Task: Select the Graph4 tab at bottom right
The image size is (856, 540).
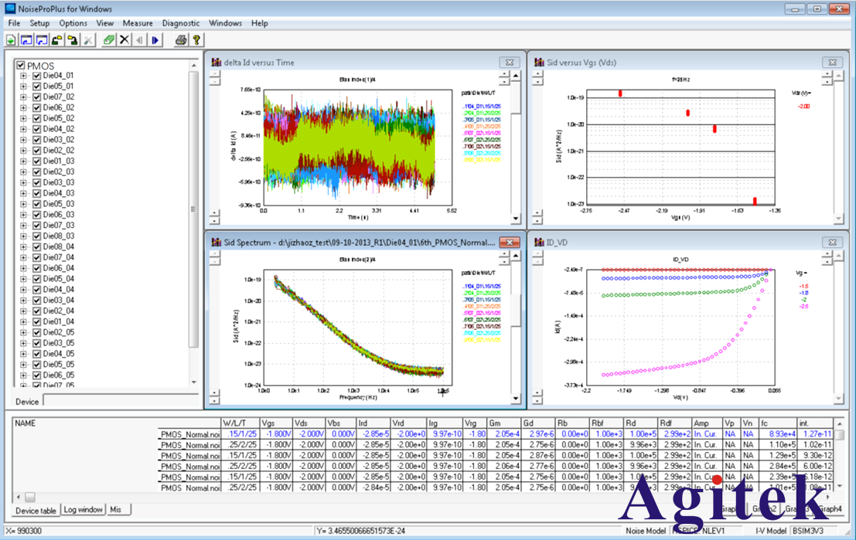Action: point(830,509)
